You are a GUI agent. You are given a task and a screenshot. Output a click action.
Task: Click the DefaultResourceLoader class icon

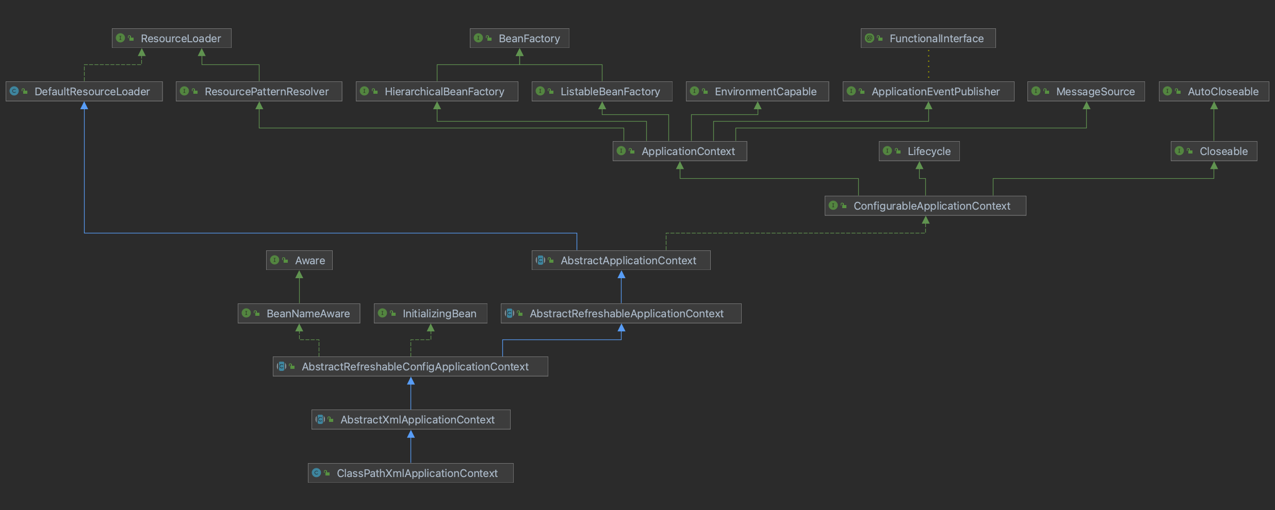[14, 91]
